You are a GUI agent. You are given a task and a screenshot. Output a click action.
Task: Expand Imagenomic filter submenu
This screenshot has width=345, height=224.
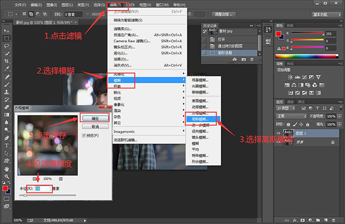[x=149, y=132]
